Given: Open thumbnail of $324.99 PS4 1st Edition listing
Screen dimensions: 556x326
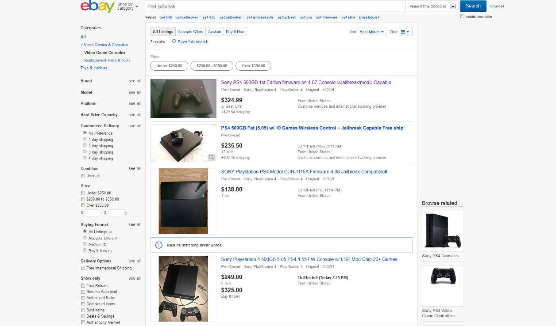Looking at the screenshot, I should 183,99.
